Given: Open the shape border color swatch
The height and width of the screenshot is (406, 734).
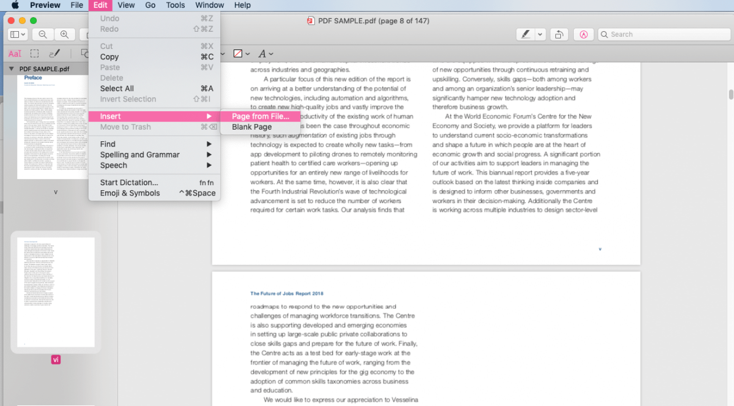Looking at the screenshot, I should point(239,53).
